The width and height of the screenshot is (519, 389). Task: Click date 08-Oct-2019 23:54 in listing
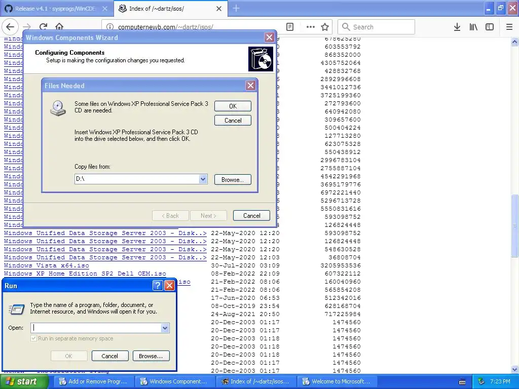245,306
